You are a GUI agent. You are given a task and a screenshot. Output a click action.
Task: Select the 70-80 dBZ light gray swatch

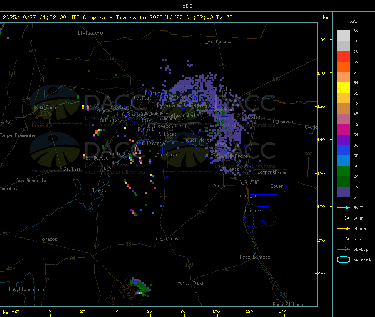343,36
